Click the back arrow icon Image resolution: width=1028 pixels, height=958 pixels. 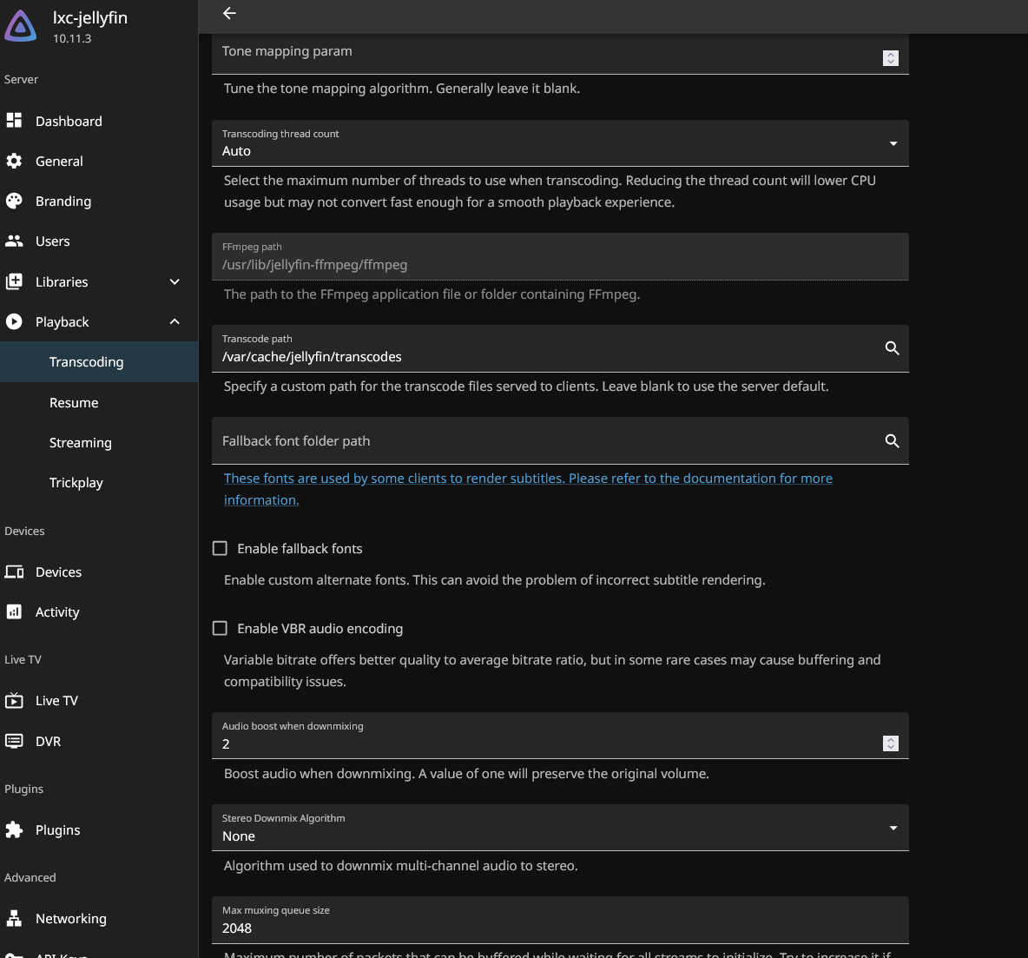229,13
